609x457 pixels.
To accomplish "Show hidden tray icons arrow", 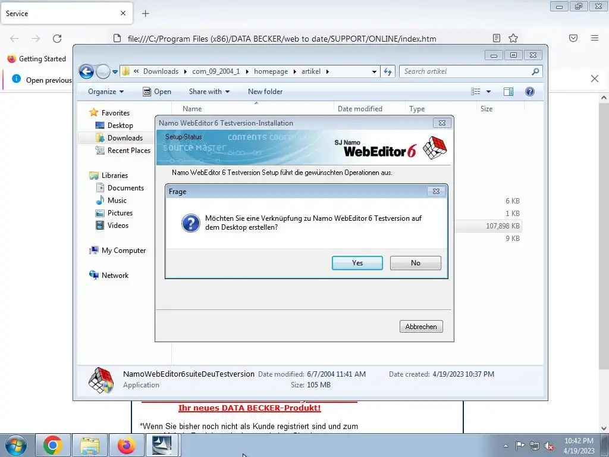I will pyautogui.click(x=506, y=446).
